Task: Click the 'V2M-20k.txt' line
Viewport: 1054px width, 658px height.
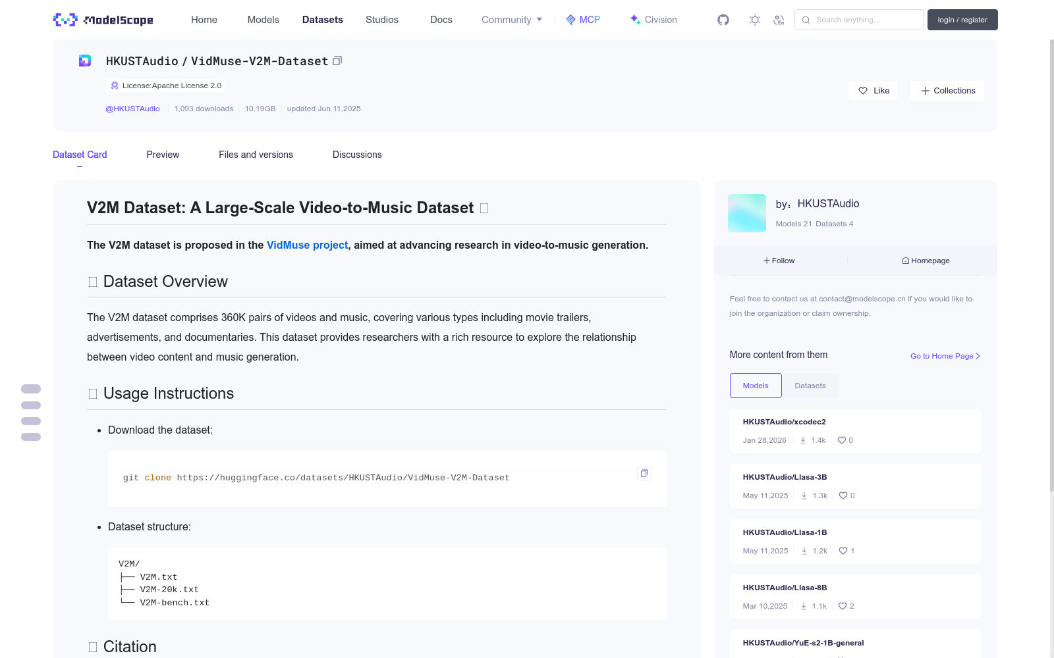Action: (x=169, y=590)
